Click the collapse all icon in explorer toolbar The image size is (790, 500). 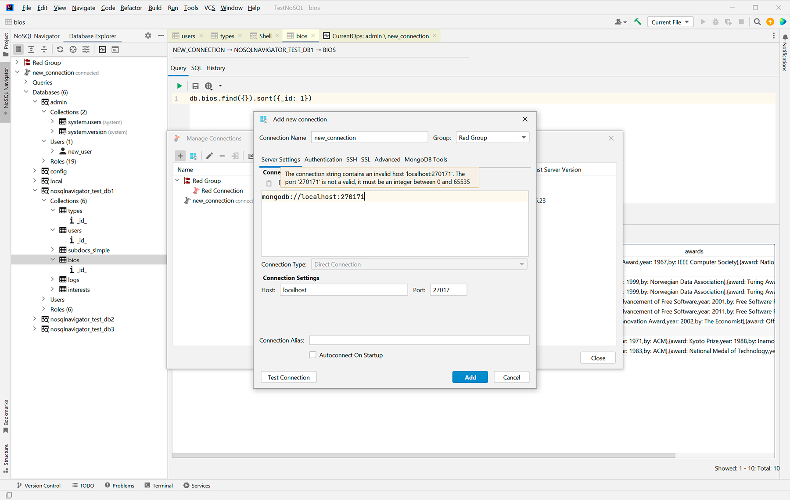coord(44,50)
